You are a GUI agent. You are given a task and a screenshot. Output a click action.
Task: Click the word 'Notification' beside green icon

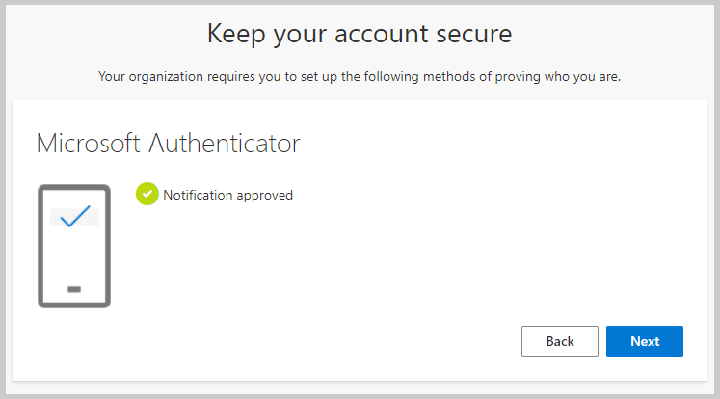pyautogui.click(x=198, y=195)
